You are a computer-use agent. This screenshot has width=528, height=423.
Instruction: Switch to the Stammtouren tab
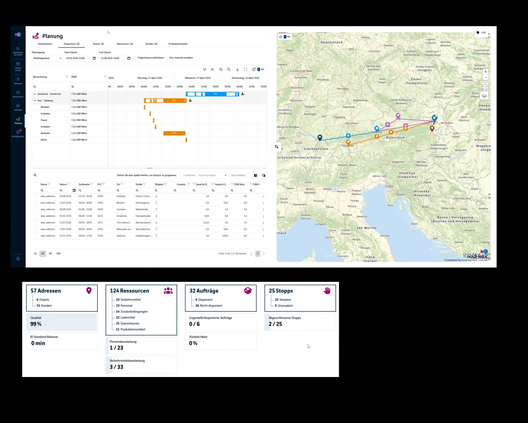45,44
